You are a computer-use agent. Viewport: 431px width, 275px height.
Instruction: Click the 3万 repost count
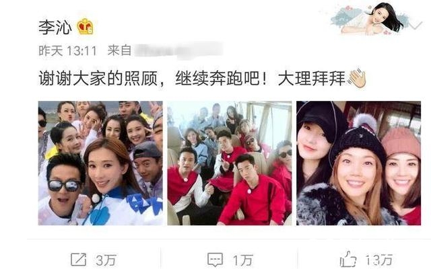[106, 260]
